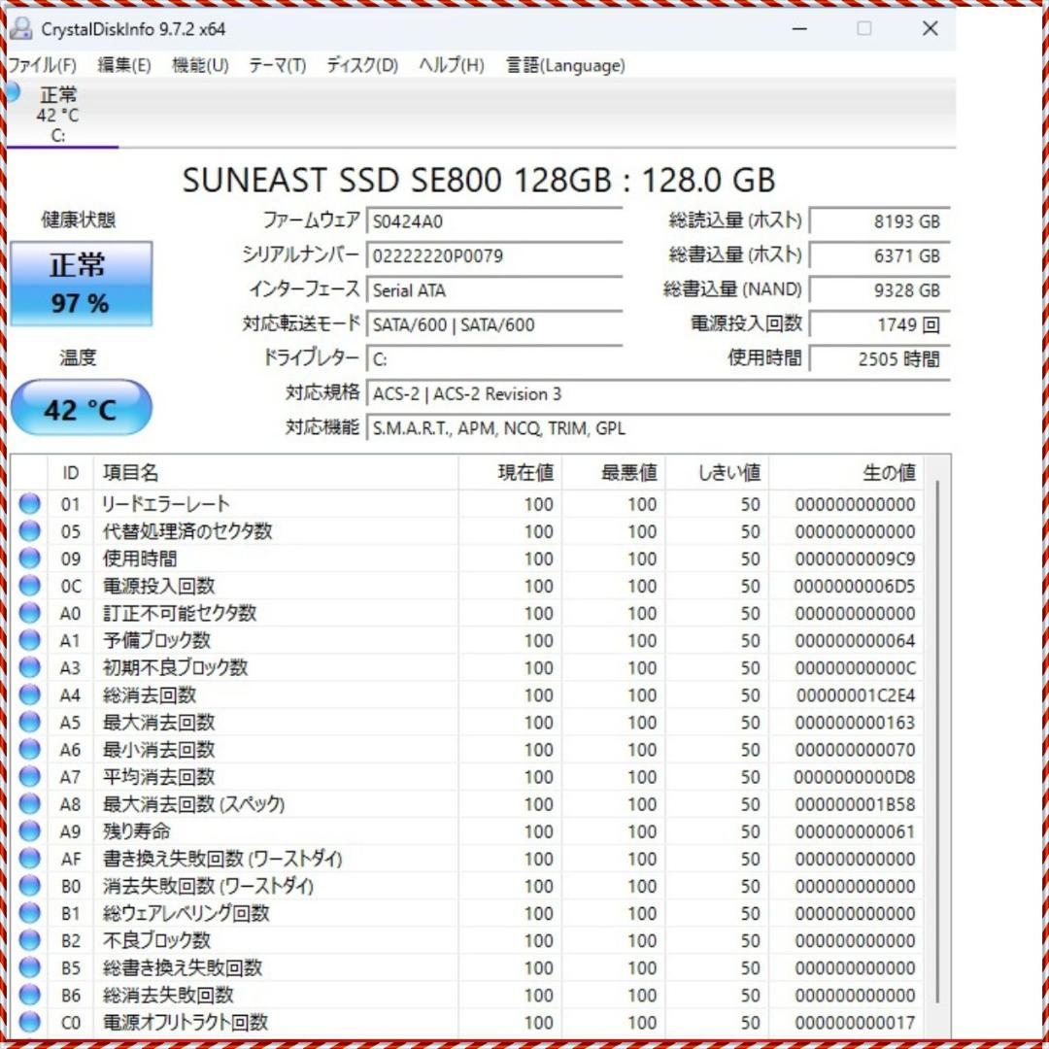Image resolution: width=1049 pixels, height=1049 pixels.
Task: Click status icon for 01 リードエラーレート
Action: (x=29, y=504)
